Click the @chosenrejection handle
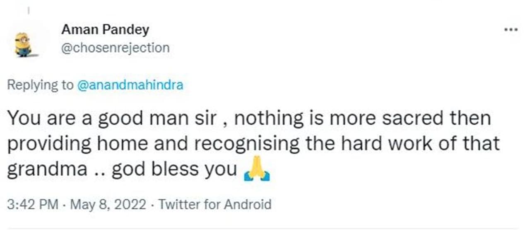This screenshot has width=530, height=230. pyautogui.click(x=116, y=48)
